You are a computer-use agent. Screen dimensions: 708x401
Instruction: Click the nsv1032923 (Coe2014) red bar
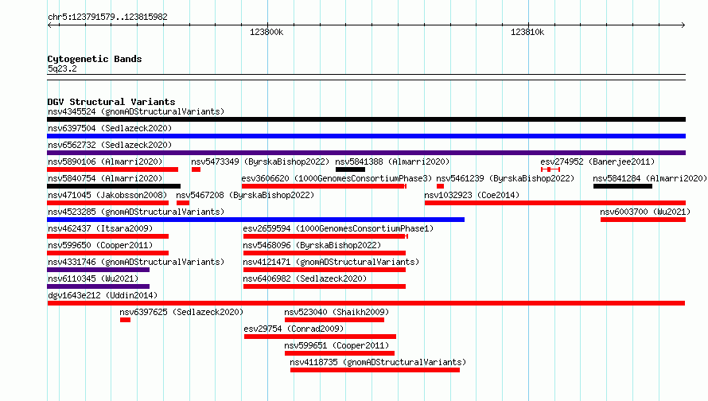(555, 203)
